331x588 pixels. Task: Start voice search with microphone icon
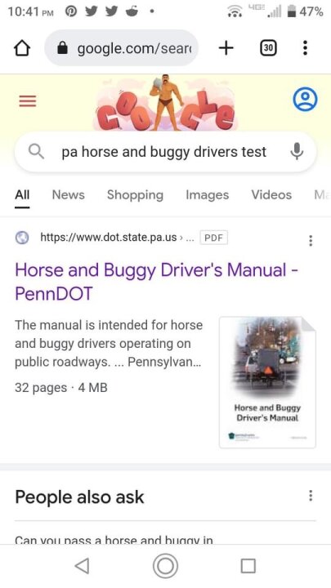pos(297,152)
